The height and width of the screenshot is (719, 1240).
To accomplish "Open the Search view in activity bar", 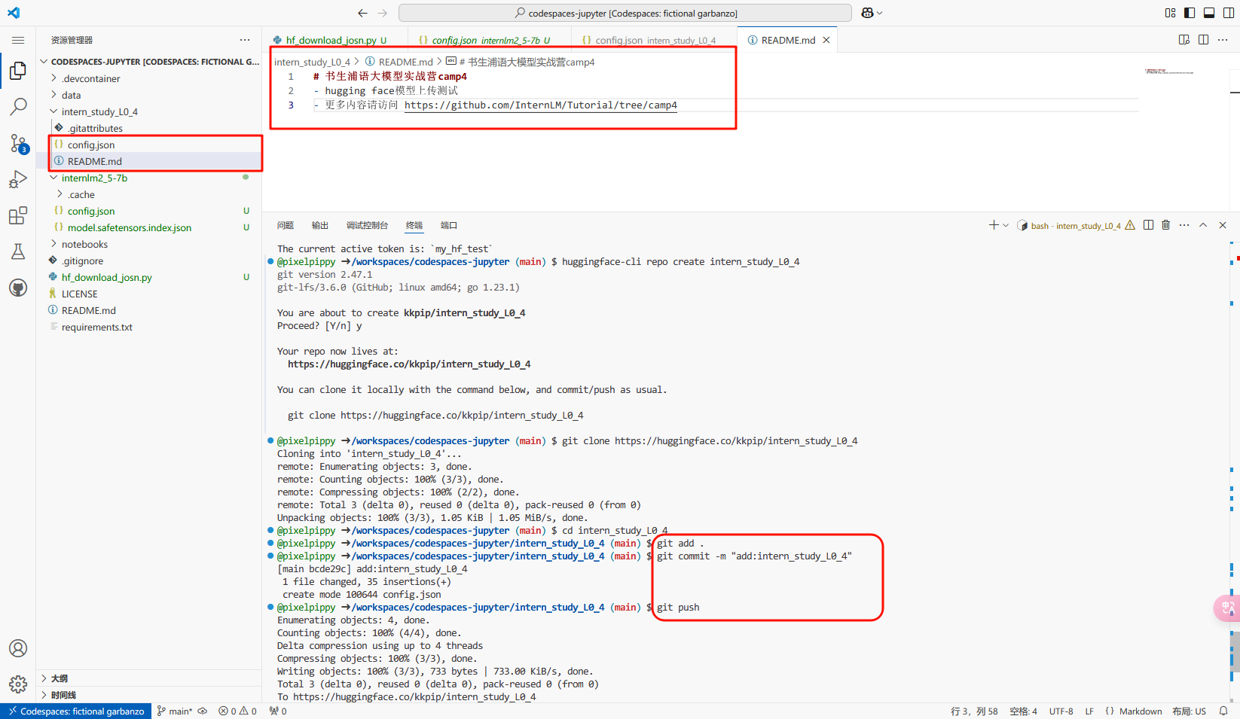I will pos(18,107).
